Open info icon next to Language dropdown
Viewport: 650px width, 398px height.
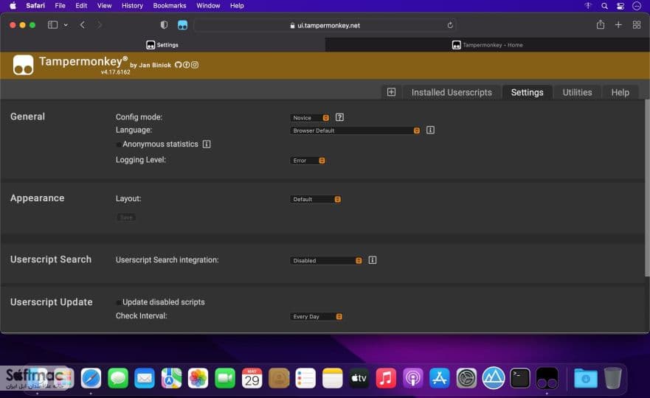(430, 130)
